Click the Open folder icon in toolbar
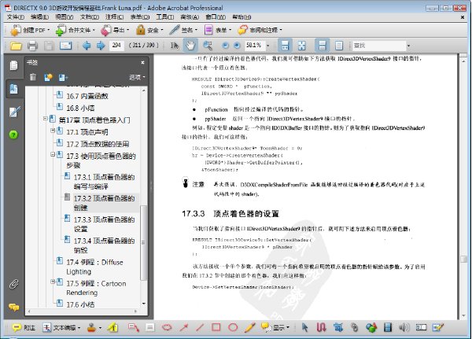This screenshot has width=472, height=339. (x=16, y=46)
